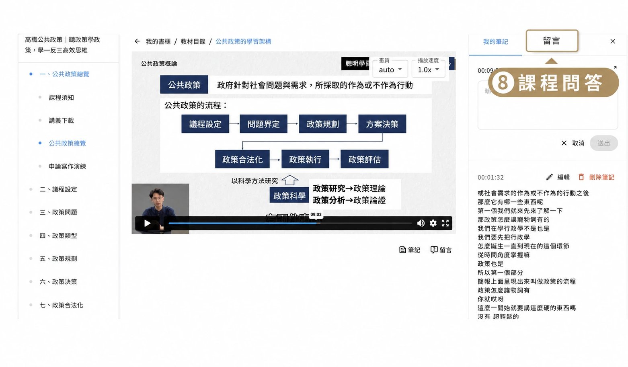628x367 pixels.
Task: Expand 二、議程設定 chapter
Action: click(58, 189)
